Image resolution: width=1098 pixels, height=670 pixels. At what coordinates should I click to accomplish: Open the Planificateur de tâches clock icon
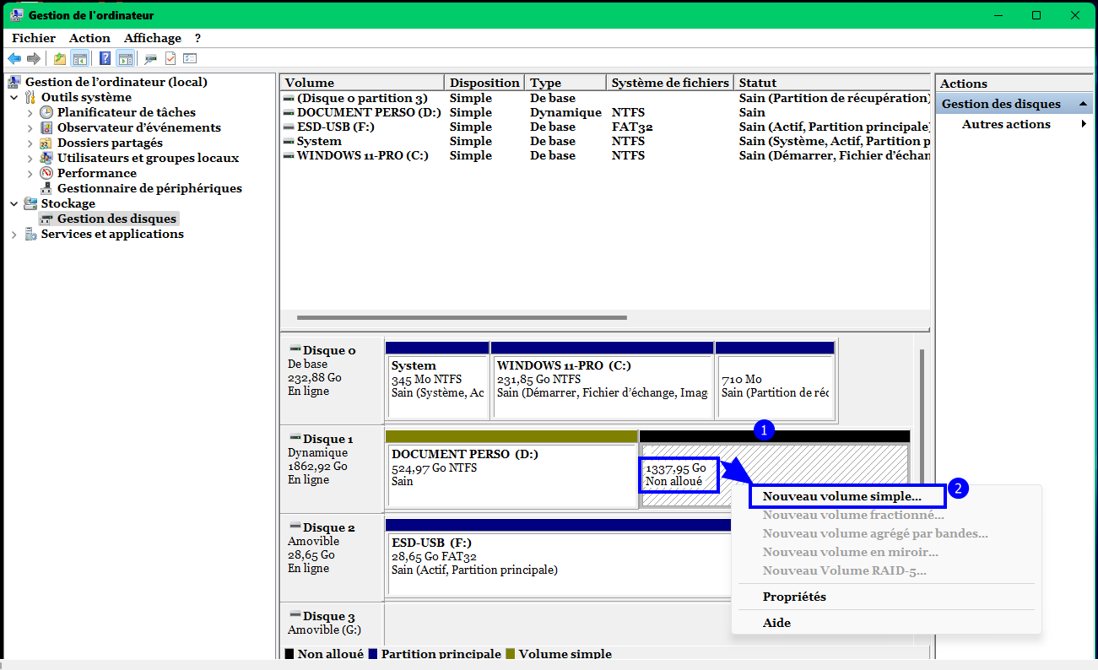click(46, 112)
